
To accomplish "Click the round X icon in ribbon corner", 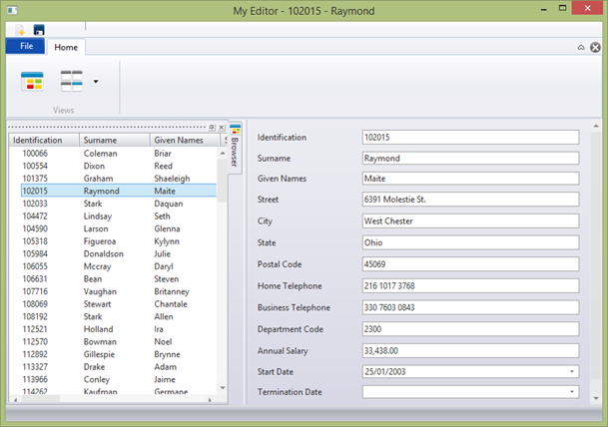I will point(595,47).
